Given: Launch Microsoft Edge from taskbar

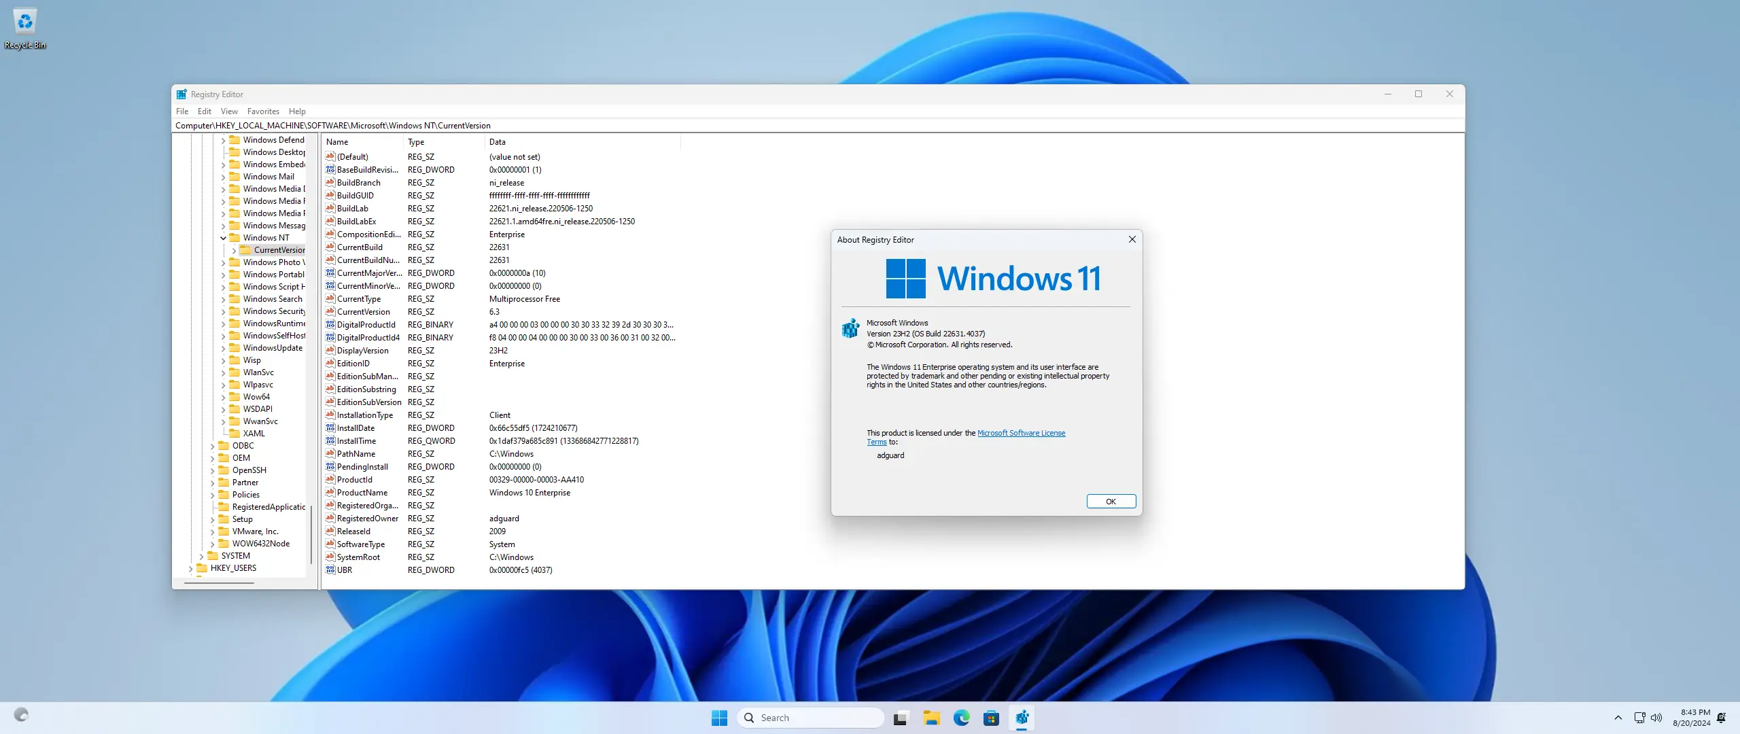Looking at the screenshot, I should tap(961, 718).
